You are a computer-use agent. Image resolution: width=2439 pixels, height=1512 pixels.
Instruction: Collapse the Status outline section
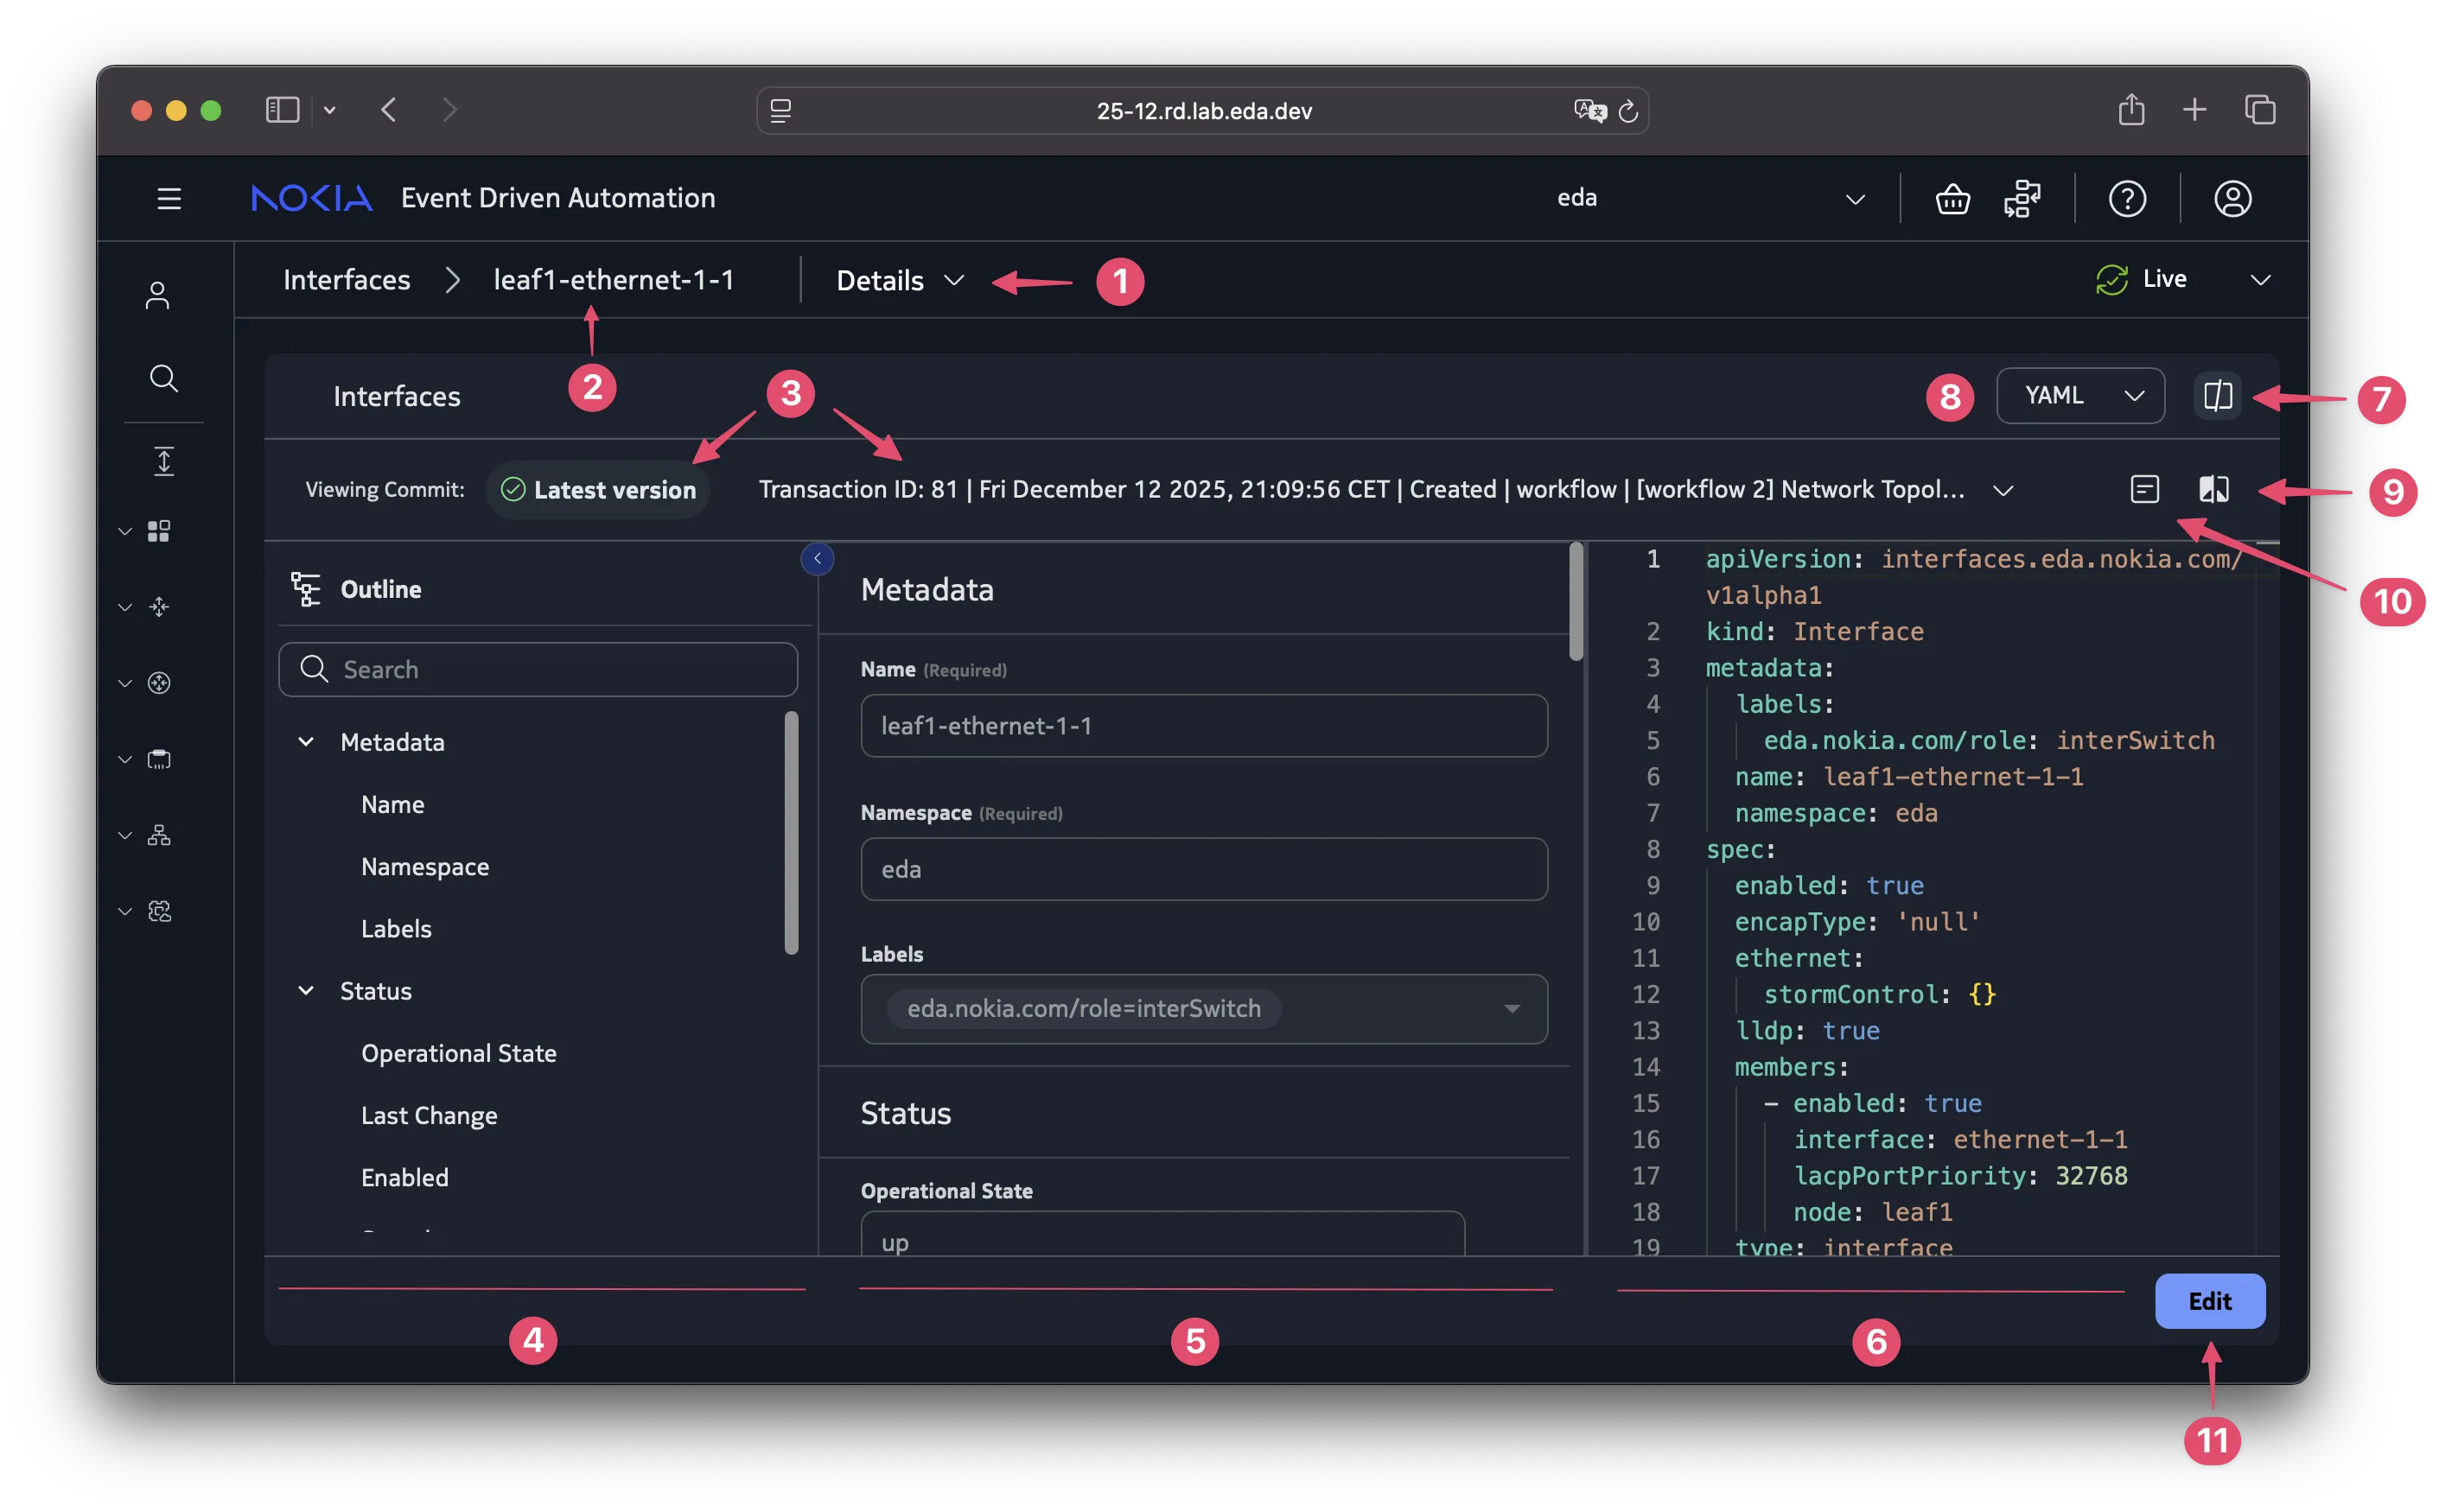click(306, 991)
